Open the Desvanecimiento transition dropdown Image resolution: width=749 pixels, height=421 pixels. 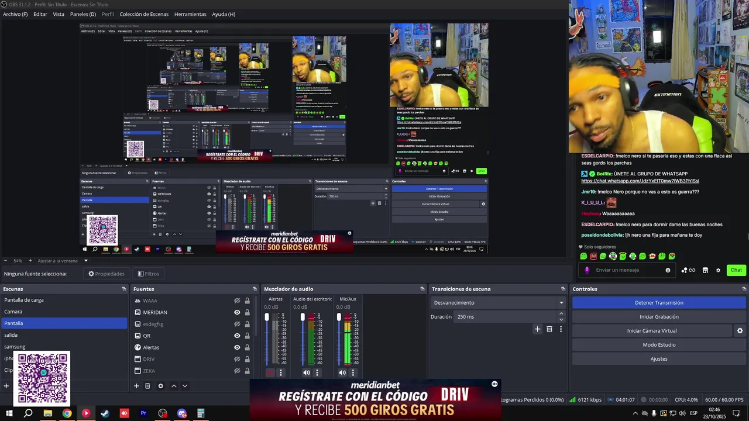click(x=499, y=303)
